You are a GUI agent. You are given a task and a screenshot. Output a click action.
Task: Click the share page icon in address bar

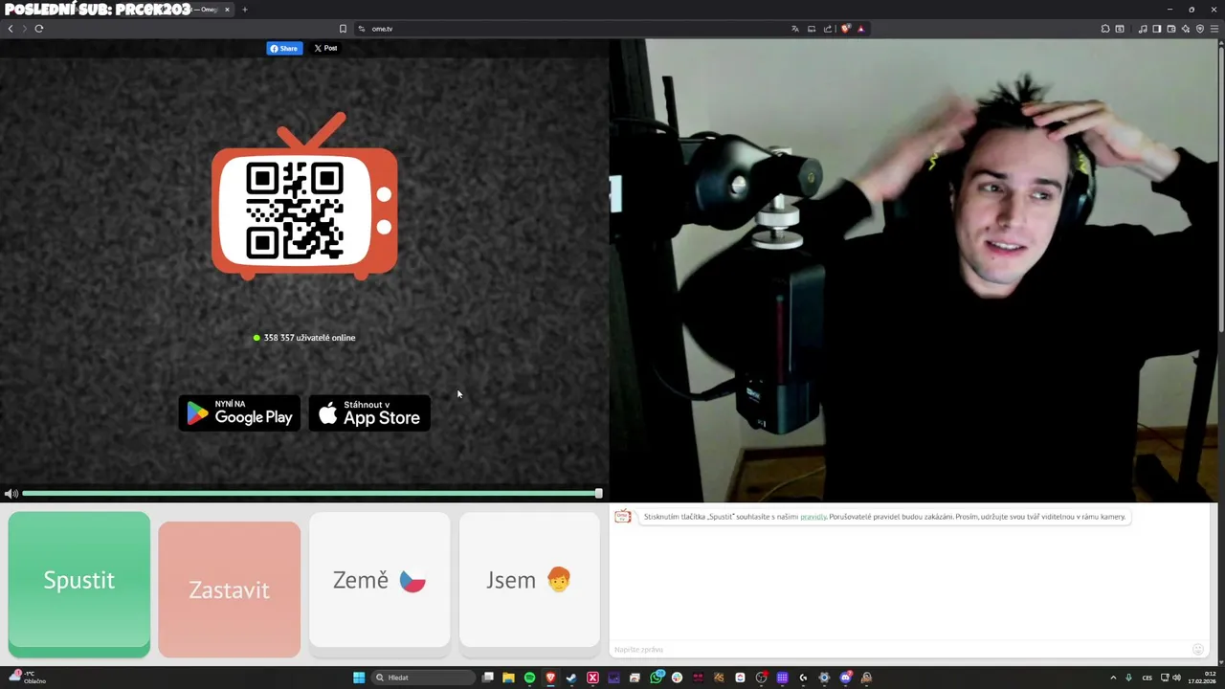click(828, 29)
